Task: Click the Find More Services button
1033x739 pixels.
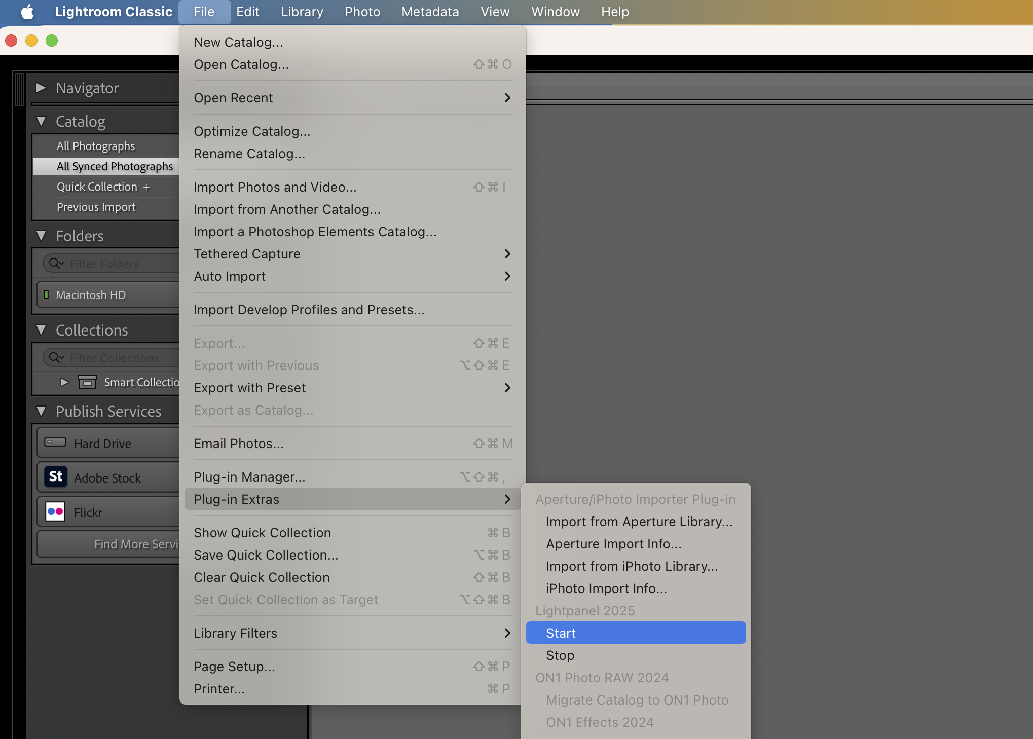Action: pos(136,544)
